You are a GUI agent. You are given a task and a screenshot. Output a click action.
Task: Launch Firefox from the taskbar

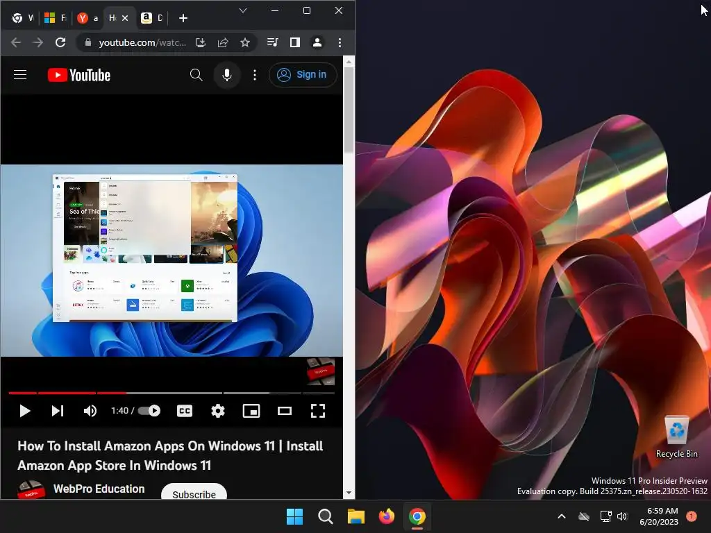coord(386,516)
